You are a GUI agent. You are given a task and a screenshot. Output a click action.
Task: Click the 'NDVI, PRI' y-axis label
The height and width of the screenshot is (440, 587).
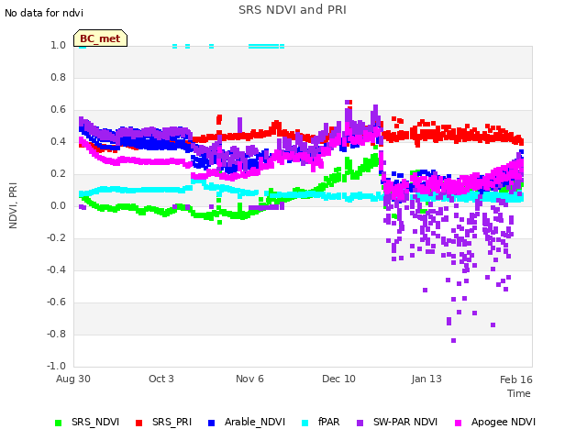(13, 205)
